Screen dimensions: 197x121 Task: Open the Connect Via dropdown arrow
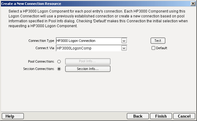coord(124,48)
